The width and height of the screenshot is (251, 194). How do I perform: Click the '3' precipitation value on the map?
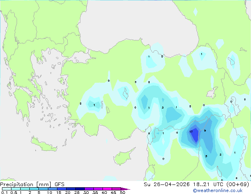(206, 156)
